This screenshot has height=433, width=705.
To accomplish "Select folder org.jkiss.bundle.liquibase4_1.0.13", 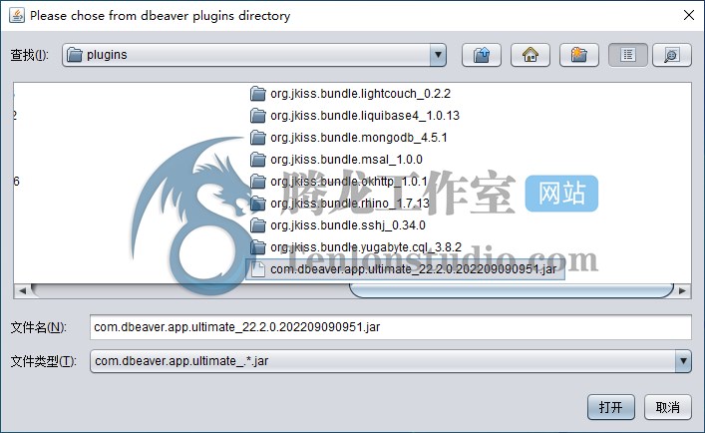I will point(355,116).
